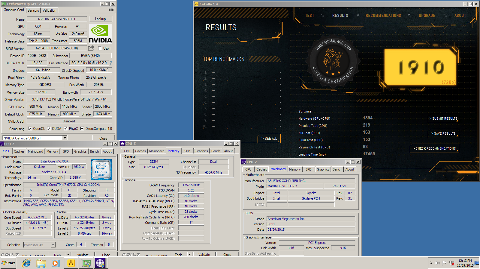Click Hardware (GPU+CPU) score 1894
Screen dimensions: 480x269
368,118
